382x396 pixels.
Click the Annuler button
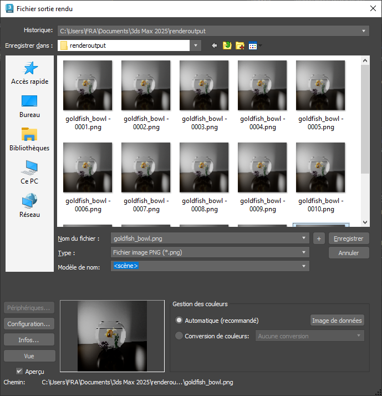coord(349,252)
